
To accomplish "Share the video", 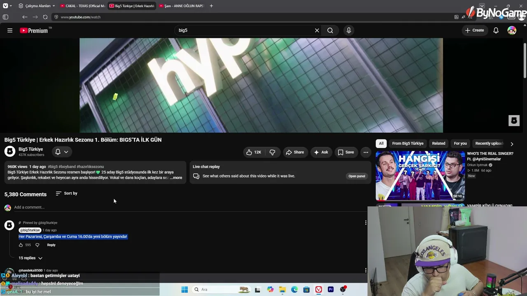I will click(295, 152).
